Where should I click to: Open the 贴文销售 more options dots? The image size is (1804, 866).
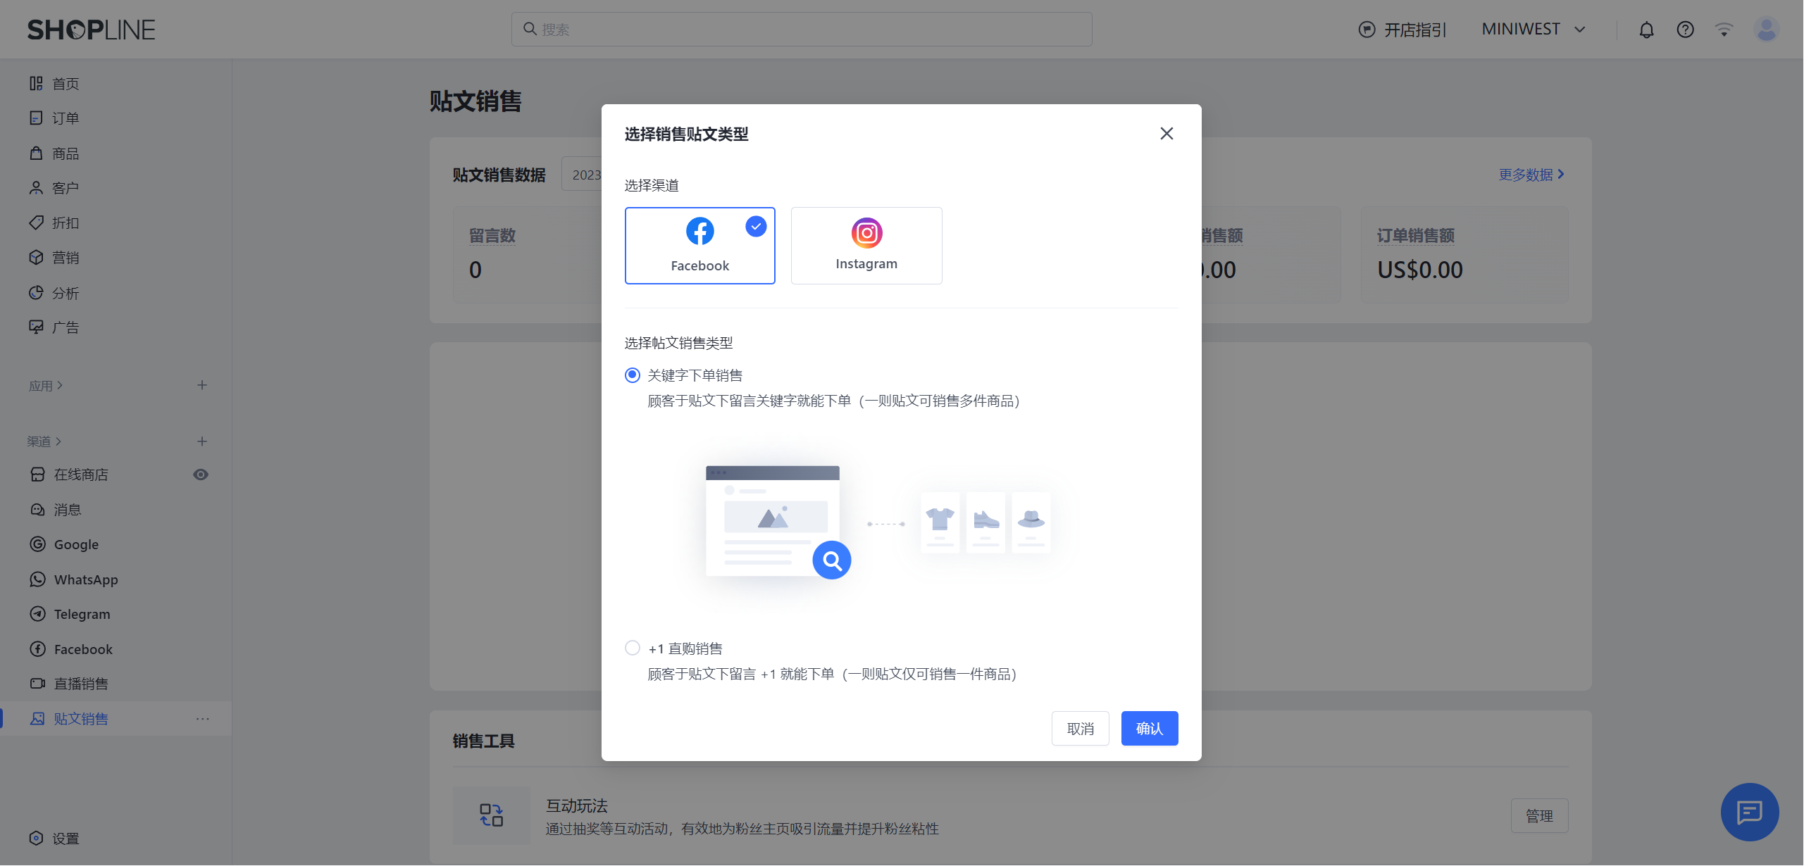tap(203, 718)
